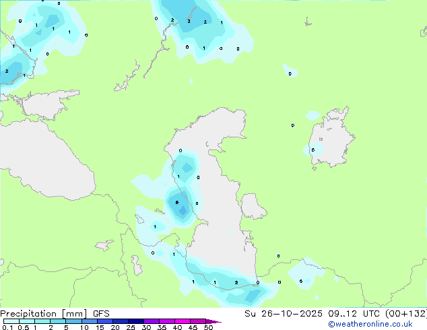Click the '45' legend scale label
The image size is (427, 330).
coord(193,327)
